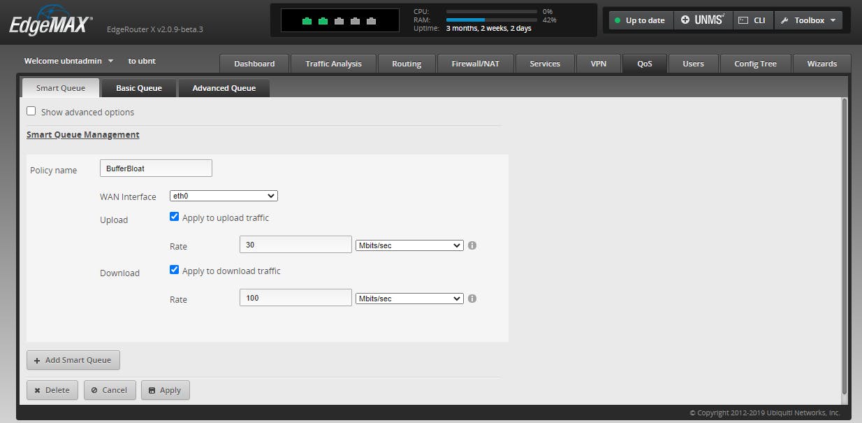Open the ubntadmin user menu arrow
Image resolution: width=862 pixels, height=423 pixels.
pyautogui.click(x=110, y=61)
